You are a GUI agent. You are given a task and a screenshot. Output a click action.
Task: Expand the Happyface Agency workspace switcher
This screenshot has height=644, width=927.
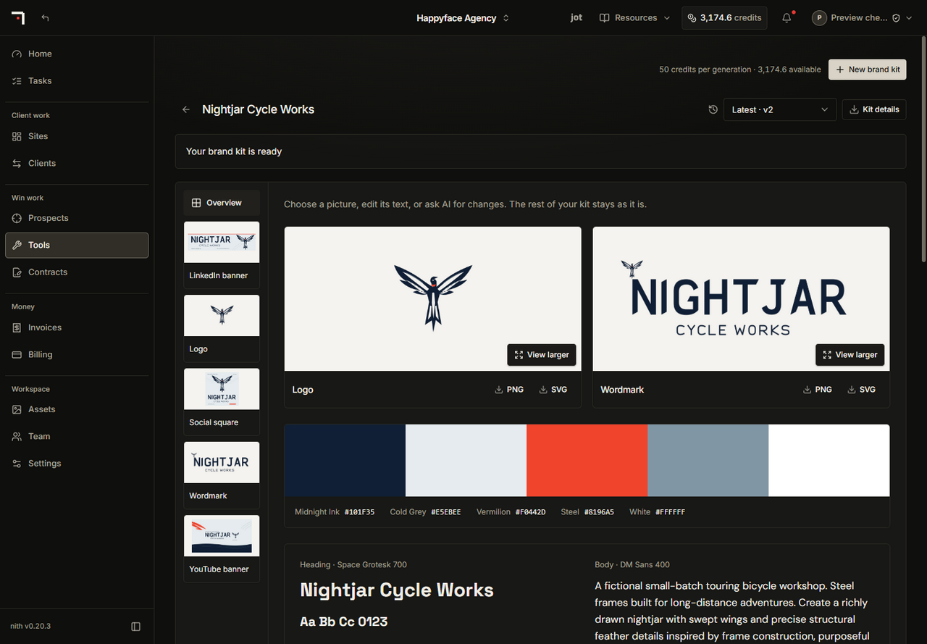pyautogui.click(x=463, y=18)
